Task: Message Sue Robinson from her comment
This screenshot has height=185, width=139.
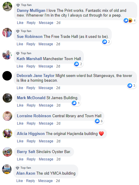Action: pos(46,44)
